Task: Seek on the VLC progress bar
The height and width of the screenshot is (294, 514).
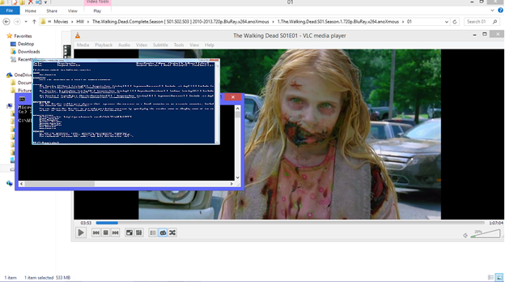Action: (290, 223)
